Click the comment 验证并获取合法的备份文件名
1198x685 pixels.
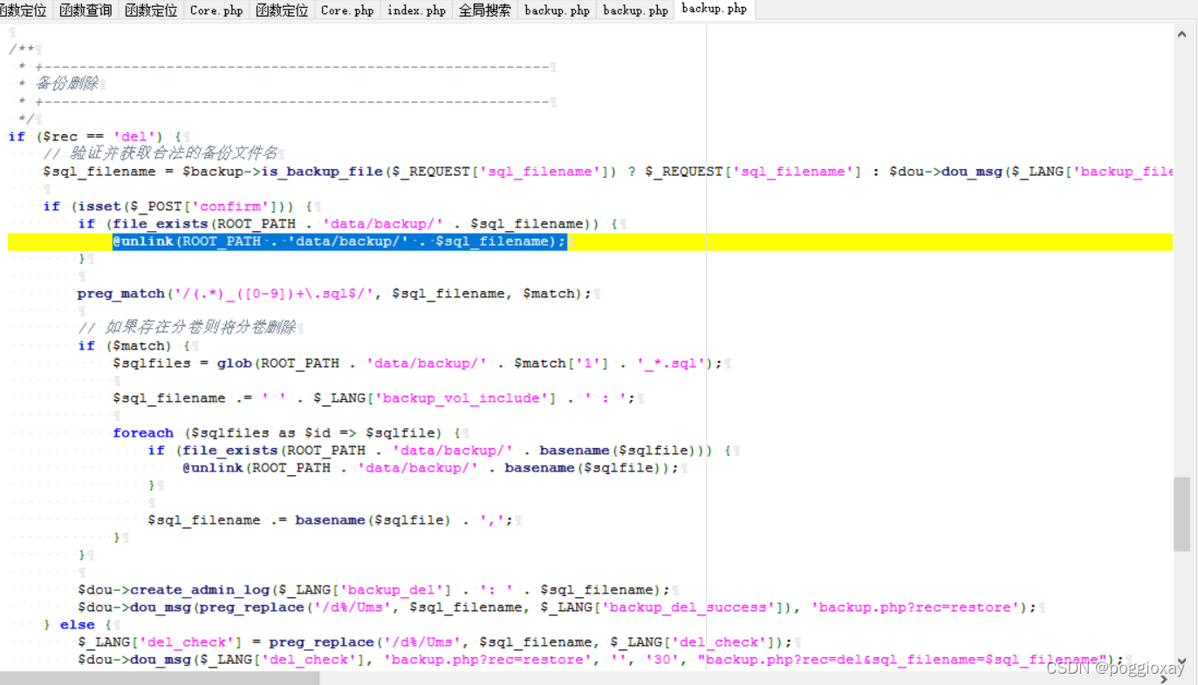click(x=161, y=153)
